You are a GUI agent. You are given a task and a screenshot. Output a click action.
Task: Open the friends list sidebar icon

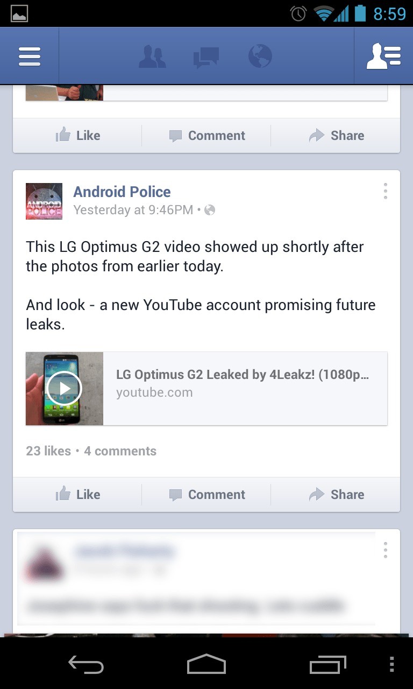coord(384,56)
